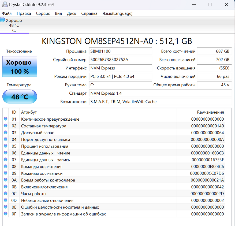
Task: Click the Температура label
Action: coord(19,85)
